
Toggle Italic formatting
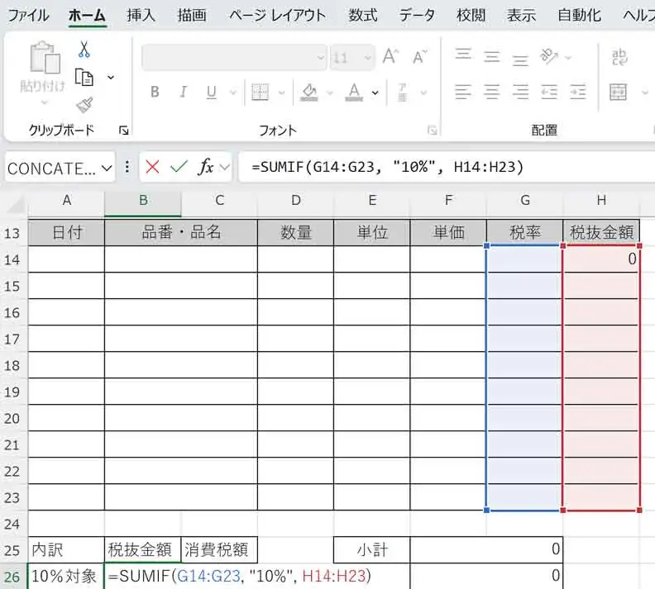(183, 92)
